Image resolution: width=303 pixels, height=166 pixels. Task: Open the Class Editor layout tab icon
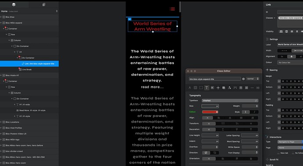click(195, 88)
